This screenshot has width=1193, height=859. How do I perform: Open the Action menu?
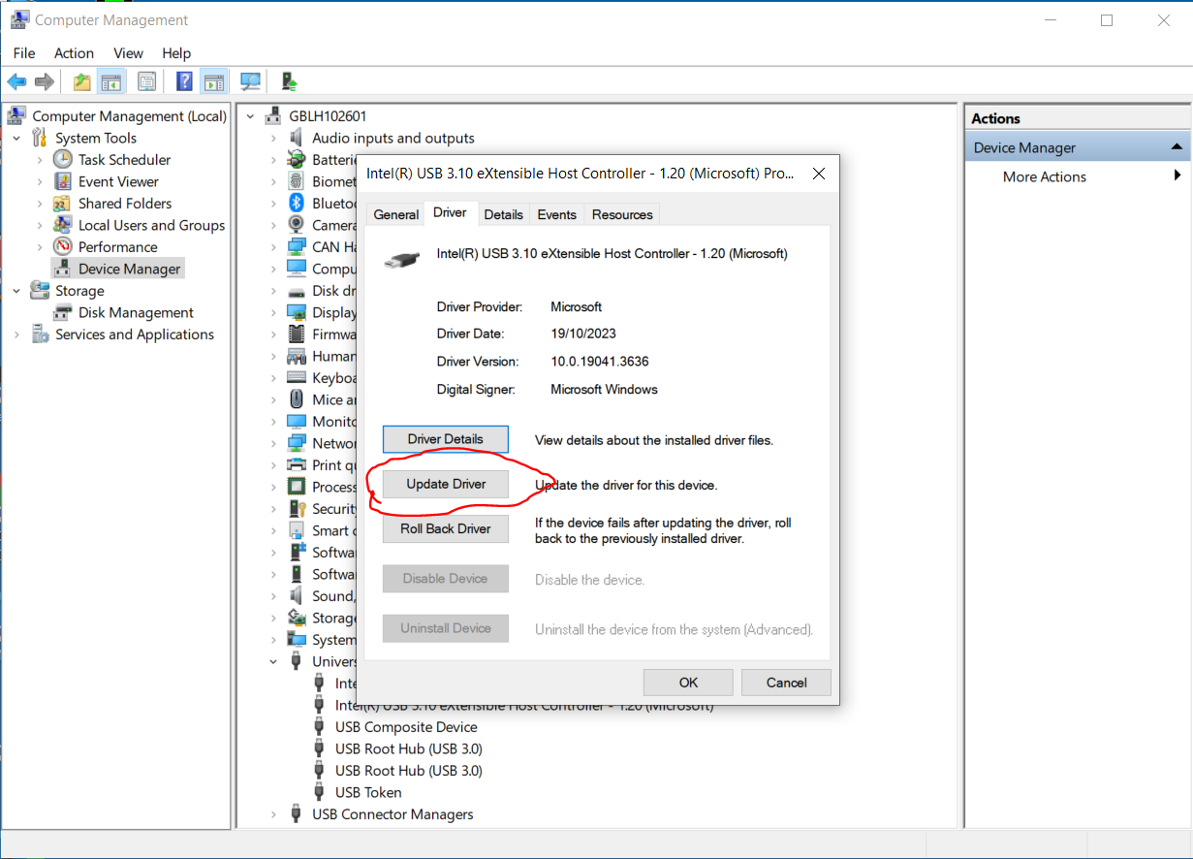[x=74, y=53]
